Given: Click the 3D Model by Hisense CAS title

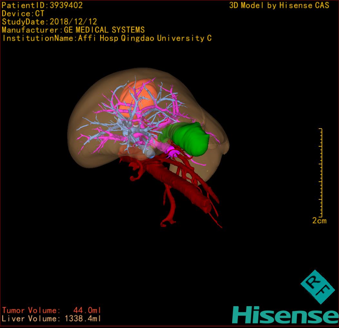Looking at the screenshot, I should point(279,5).
